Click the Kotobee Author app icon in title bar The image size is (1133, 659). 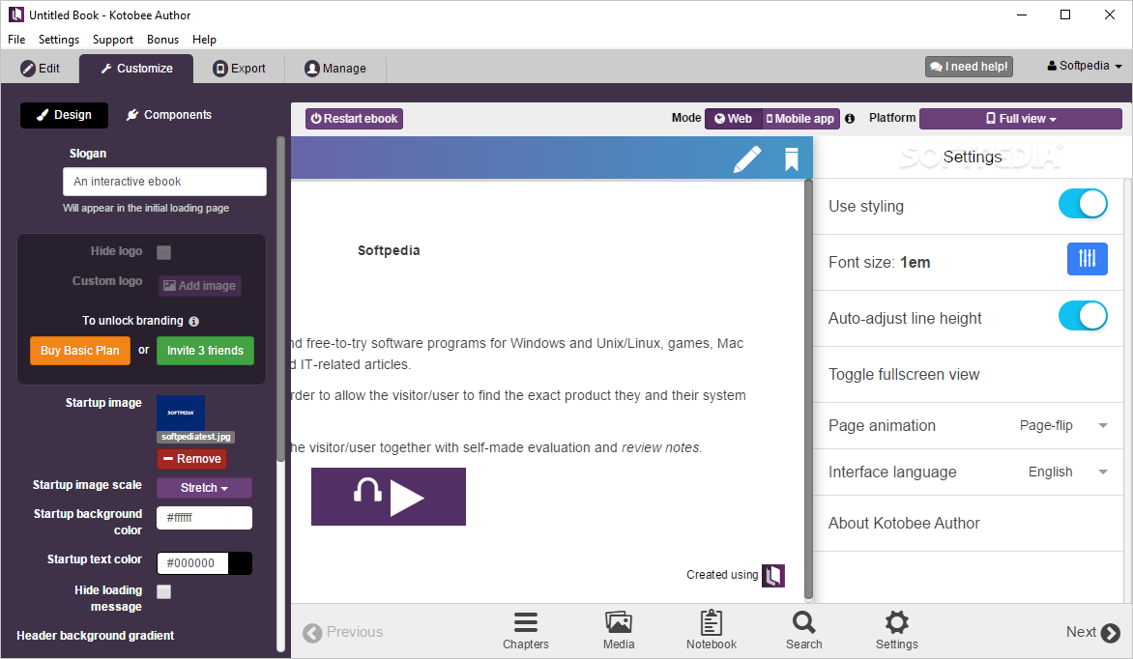tap(15, 14)
